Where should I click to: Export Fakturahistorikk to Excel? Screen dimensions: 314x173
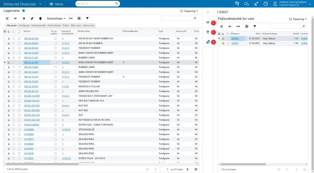pos(247,26)
